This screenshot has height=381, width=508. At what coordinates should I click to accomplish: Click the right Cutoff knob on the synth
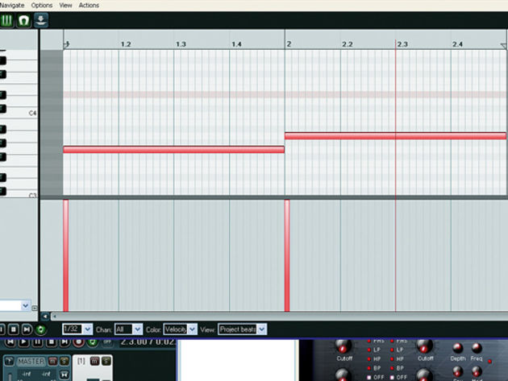pos(424,346)
